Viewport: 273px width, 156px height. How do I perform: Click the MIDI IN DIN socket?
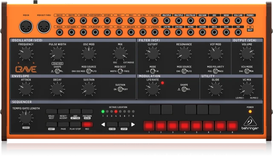26,26
